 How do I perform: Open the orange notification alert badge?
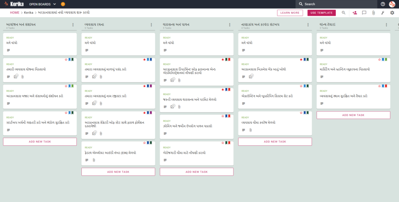point(63,4)
